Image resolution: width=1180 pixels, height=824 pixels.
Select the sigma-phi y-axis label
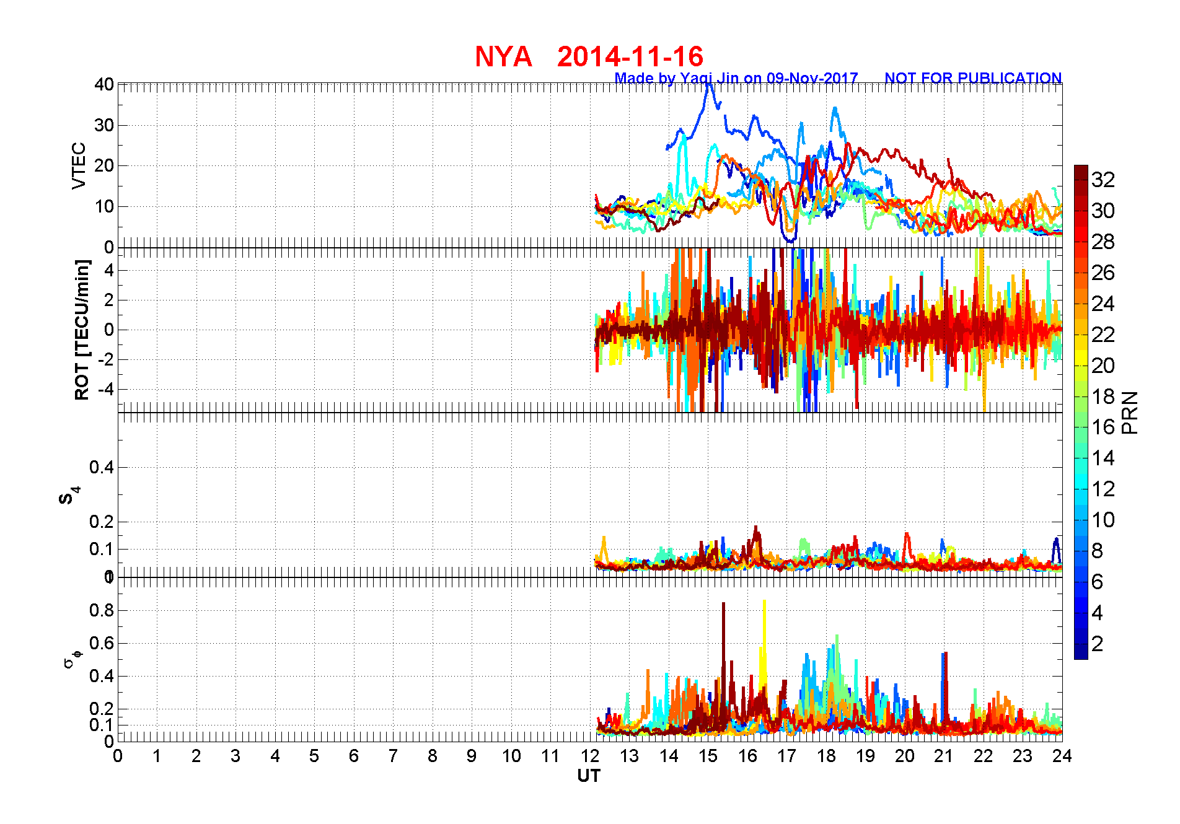tap(73, 659)
